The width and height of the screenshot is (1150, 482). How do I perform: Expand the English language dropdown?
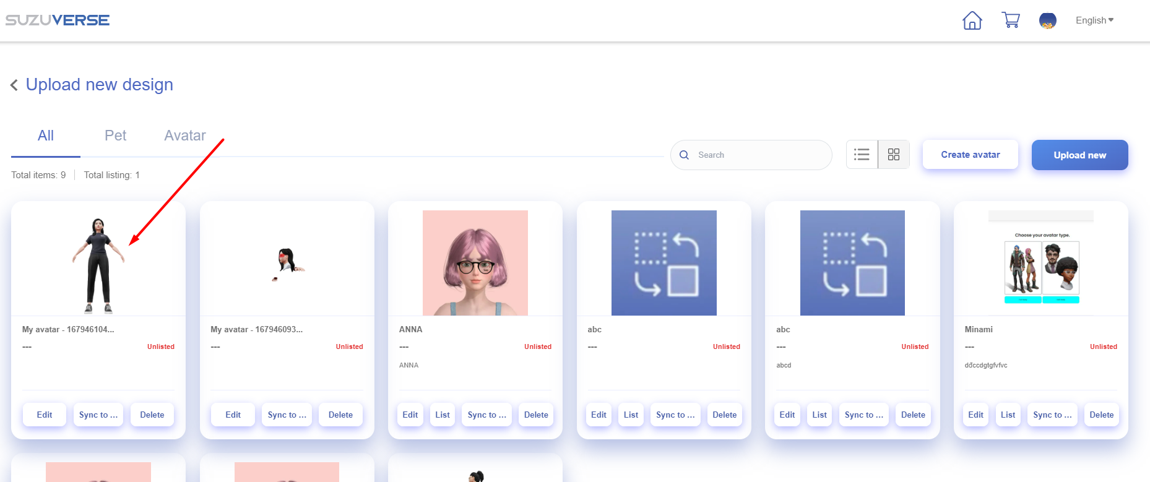tap(1094, 20)
